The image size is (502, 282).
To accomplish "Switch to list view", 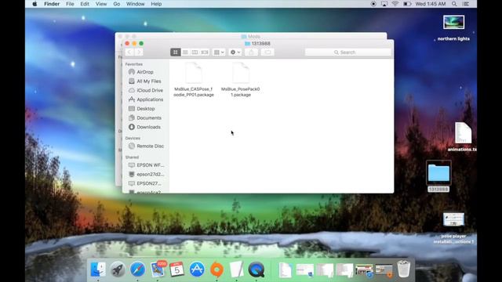I will [185, 52].
